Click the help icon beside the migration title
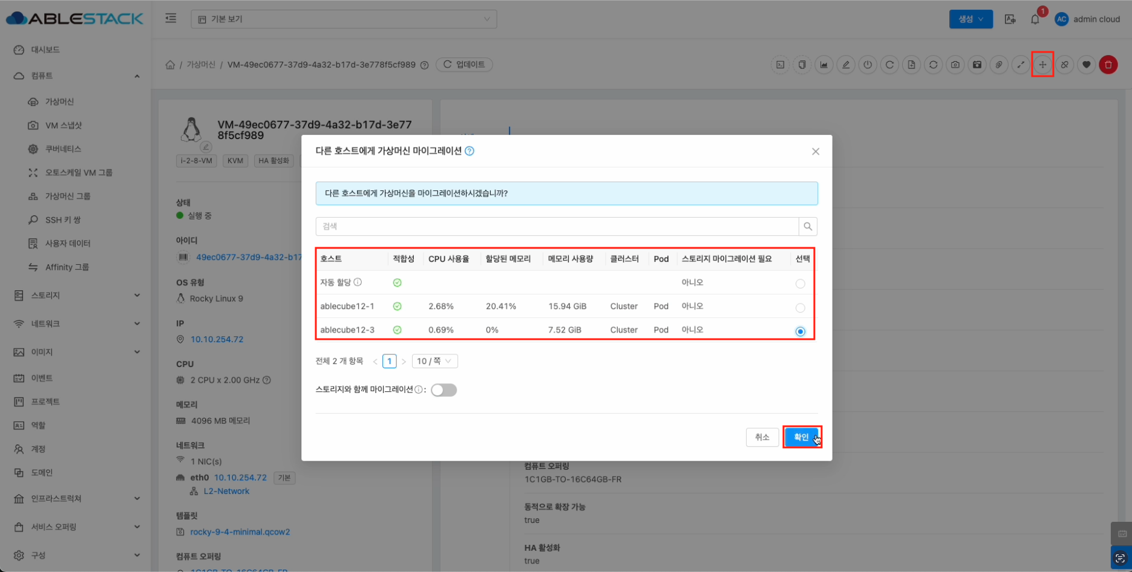1132x572 pixels. [x=469, y=151]
